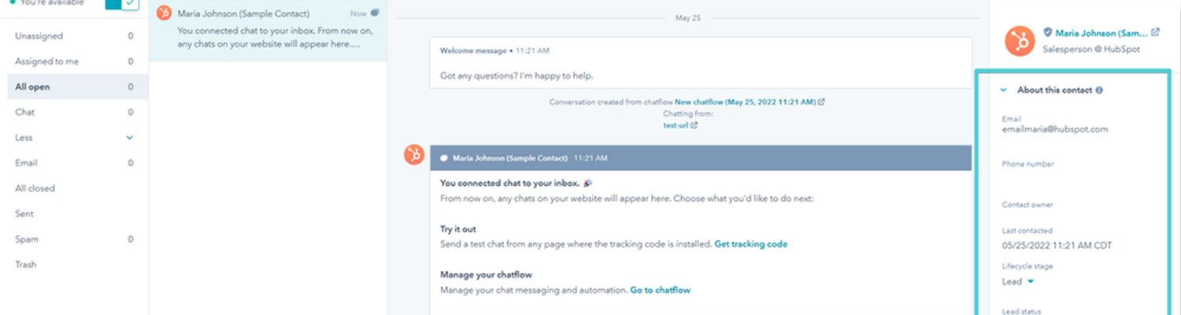This screenshot has width=1181, height=315.
Task: Click the Welcome message heading
Action: pos(473,50)
